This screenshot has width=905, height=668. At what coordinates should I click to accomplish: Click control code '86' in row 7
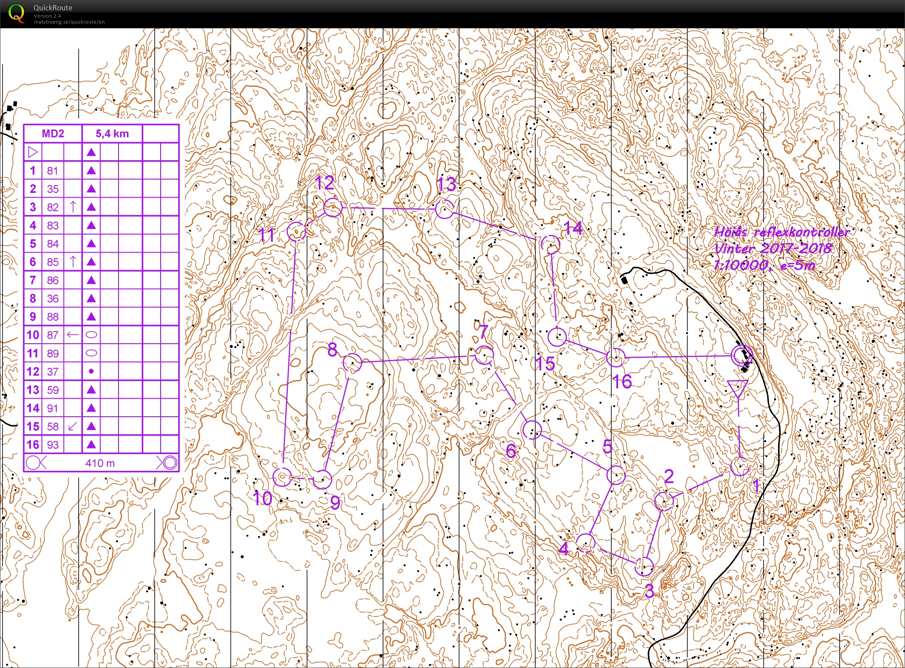tap(52, 281)
